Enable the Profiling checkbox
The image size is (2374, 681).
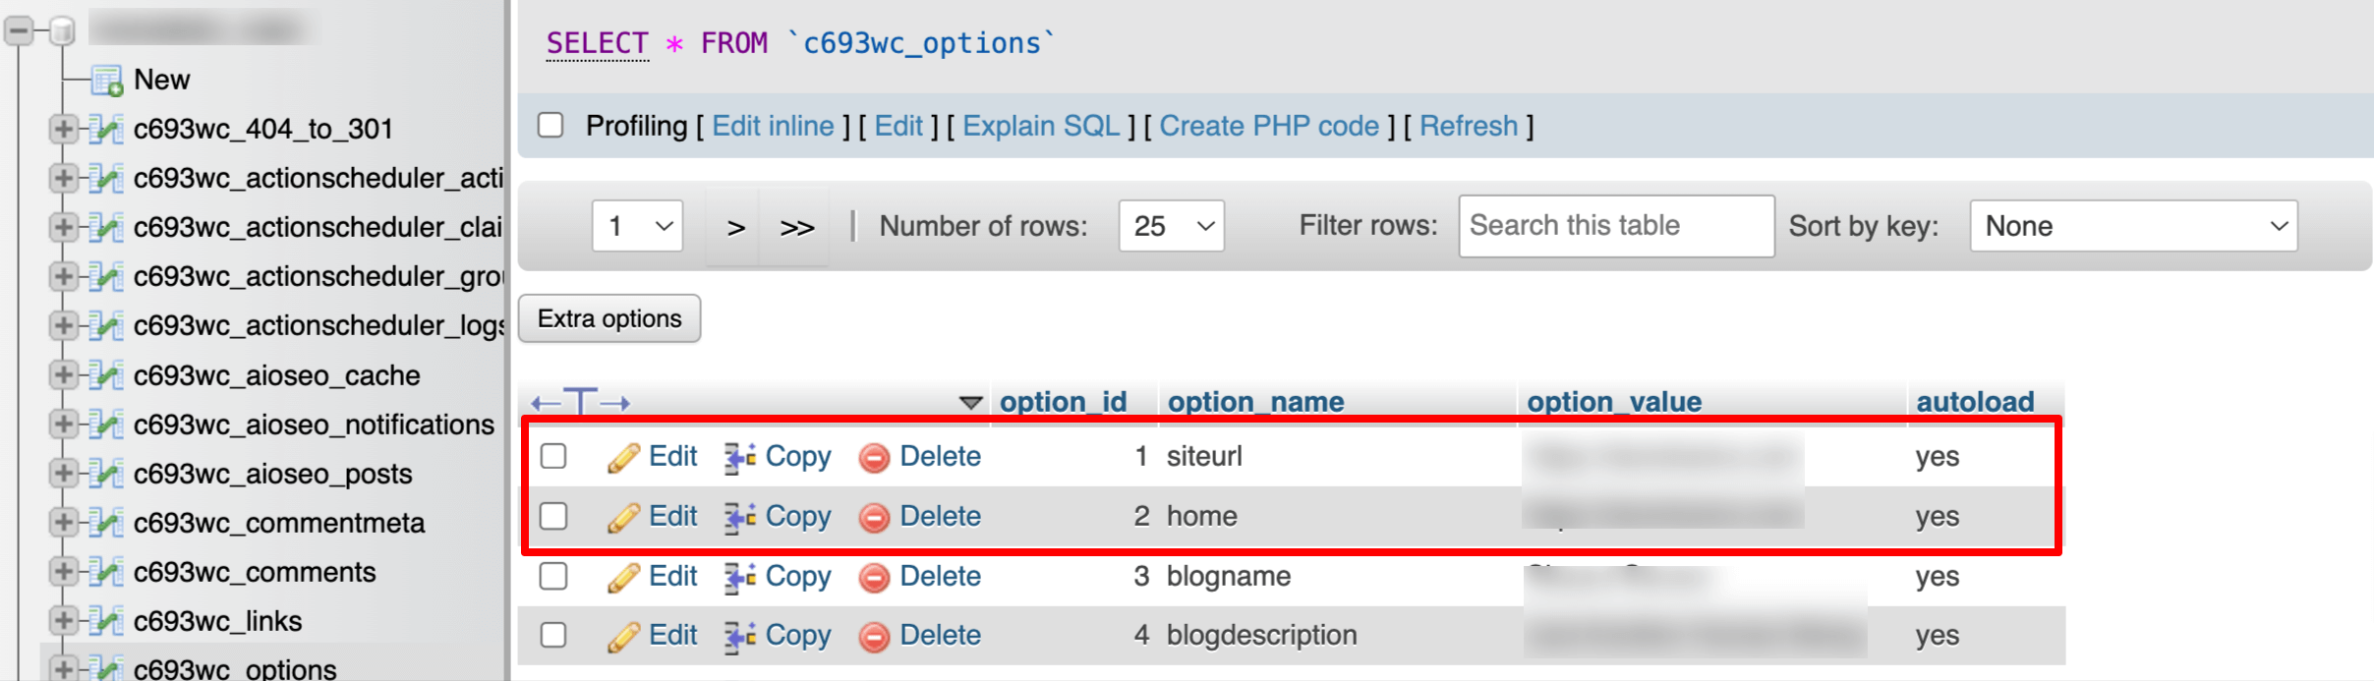550,126
